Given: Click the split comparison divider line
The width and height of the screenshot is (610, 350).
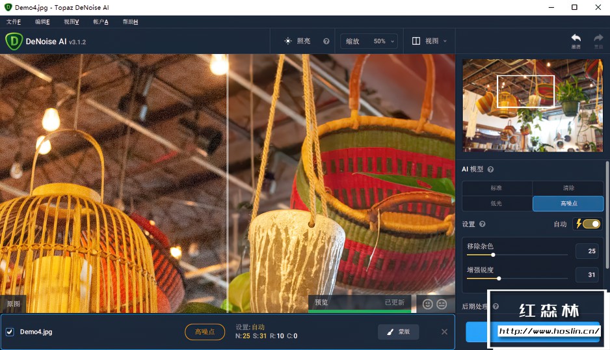Looking at the screenshot, I should 227,183.
